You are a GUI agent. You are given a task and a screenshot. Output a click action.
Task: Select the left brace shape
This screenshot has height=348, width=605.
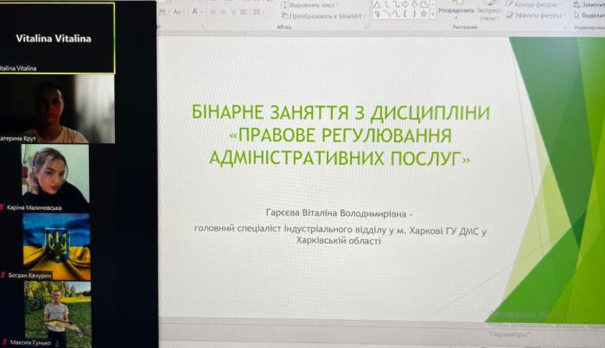(x=405, y=15)
